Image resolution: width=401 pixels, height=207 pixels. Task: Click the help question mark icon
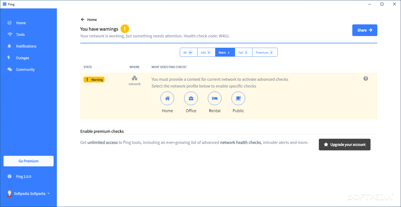click(x=366, y=79)
